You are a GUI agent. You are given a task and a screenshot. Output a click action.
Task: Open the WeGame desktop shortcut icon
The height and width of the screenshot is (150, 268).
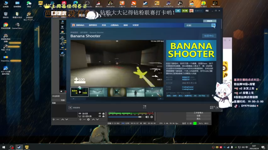point(110,4)
